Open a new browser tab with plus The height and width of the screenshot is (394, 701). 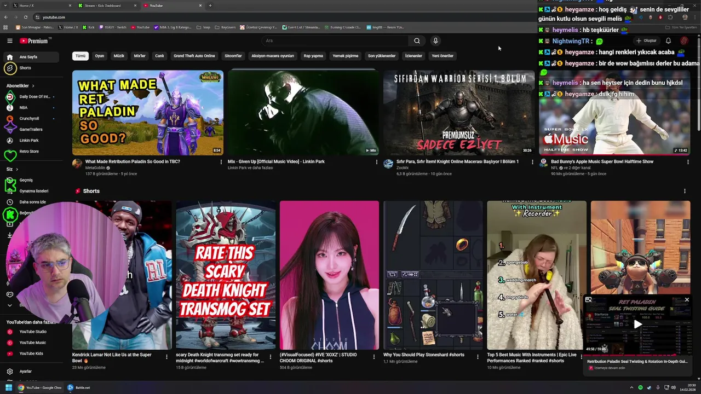(x=210, y=5)
